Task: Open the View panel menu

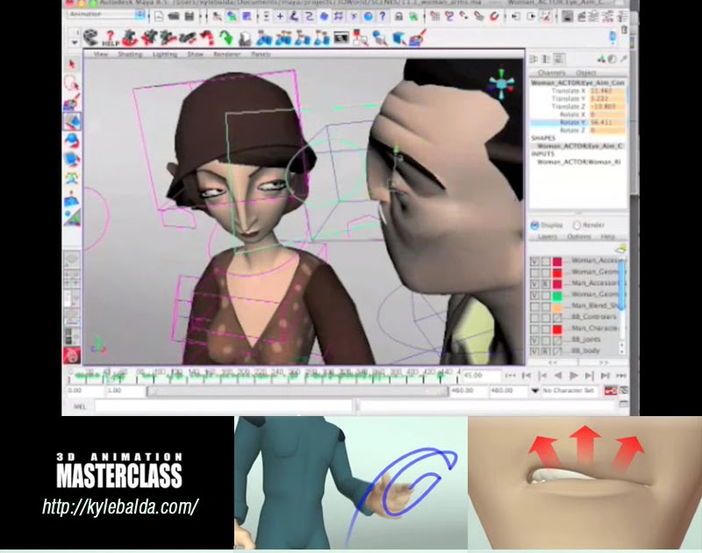Action: (x=101, y=54)
